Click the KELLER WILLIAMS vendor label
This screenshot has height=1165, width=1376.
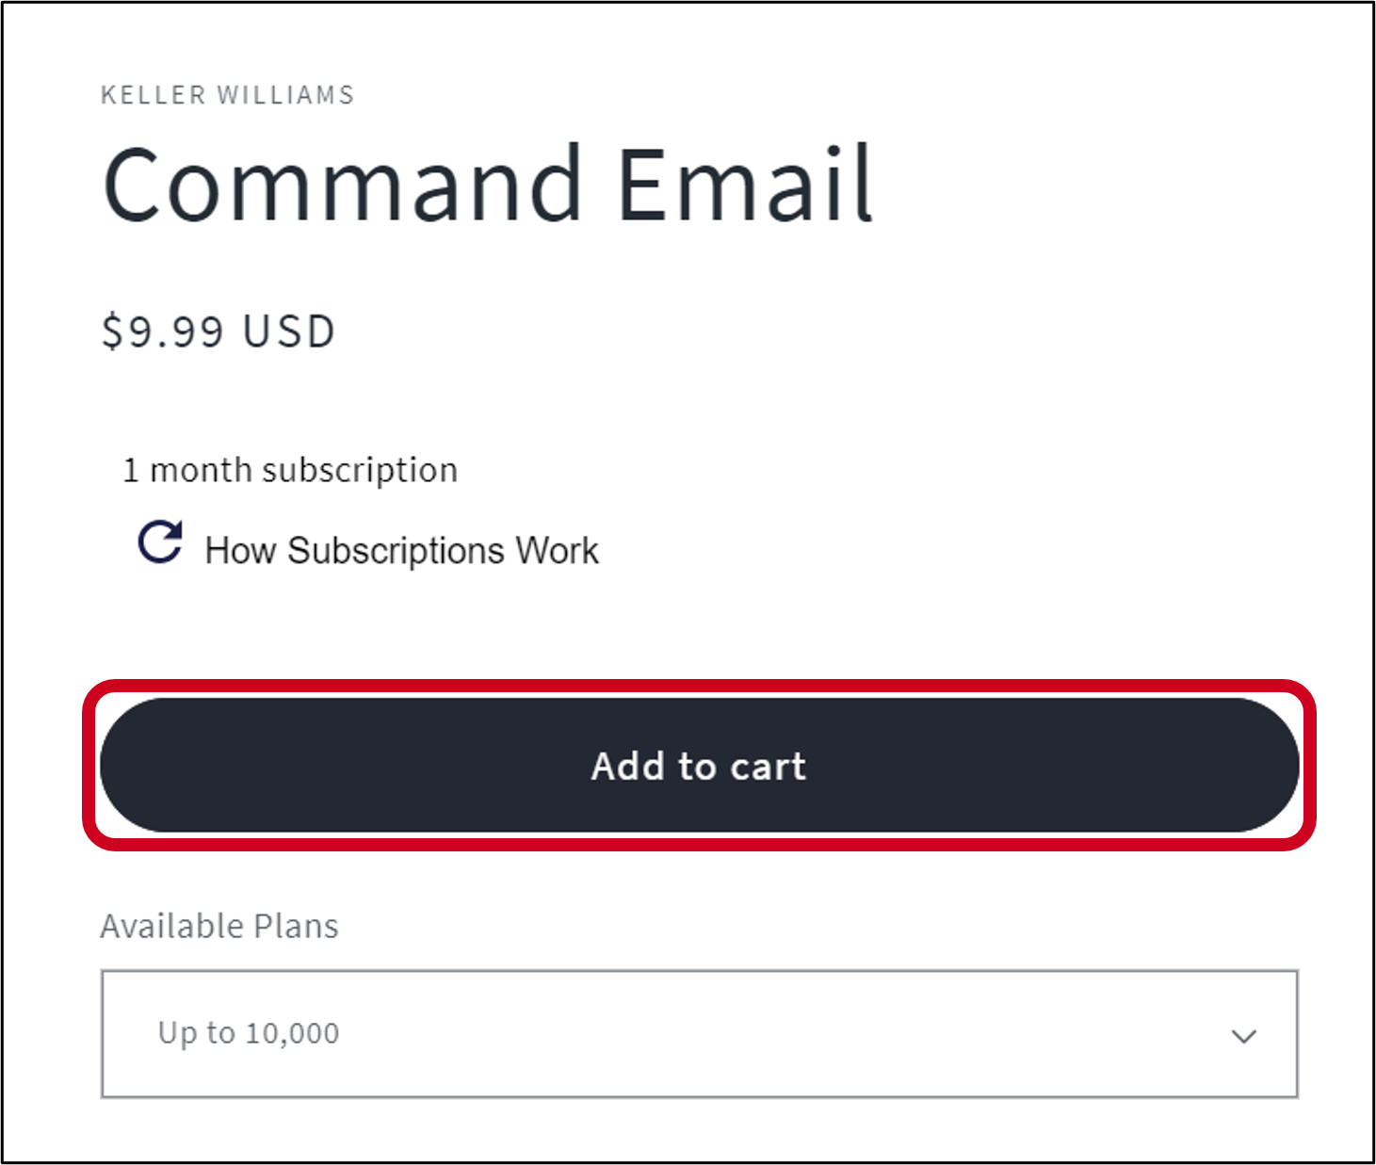point(226,93)
